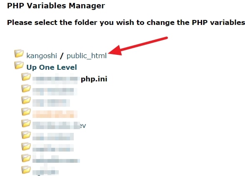Open the folder icon on the php.ini row
Viewport: 245px width, 191px height.
point(26,77)
